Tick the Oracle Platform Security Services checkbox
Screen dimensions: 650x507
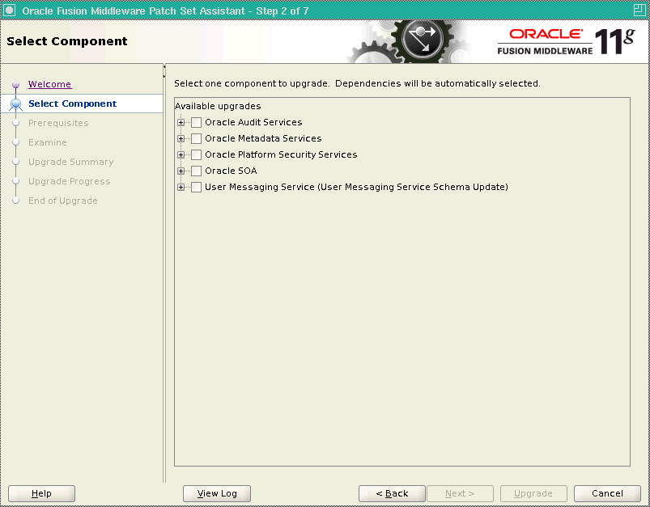coord(196,154)
